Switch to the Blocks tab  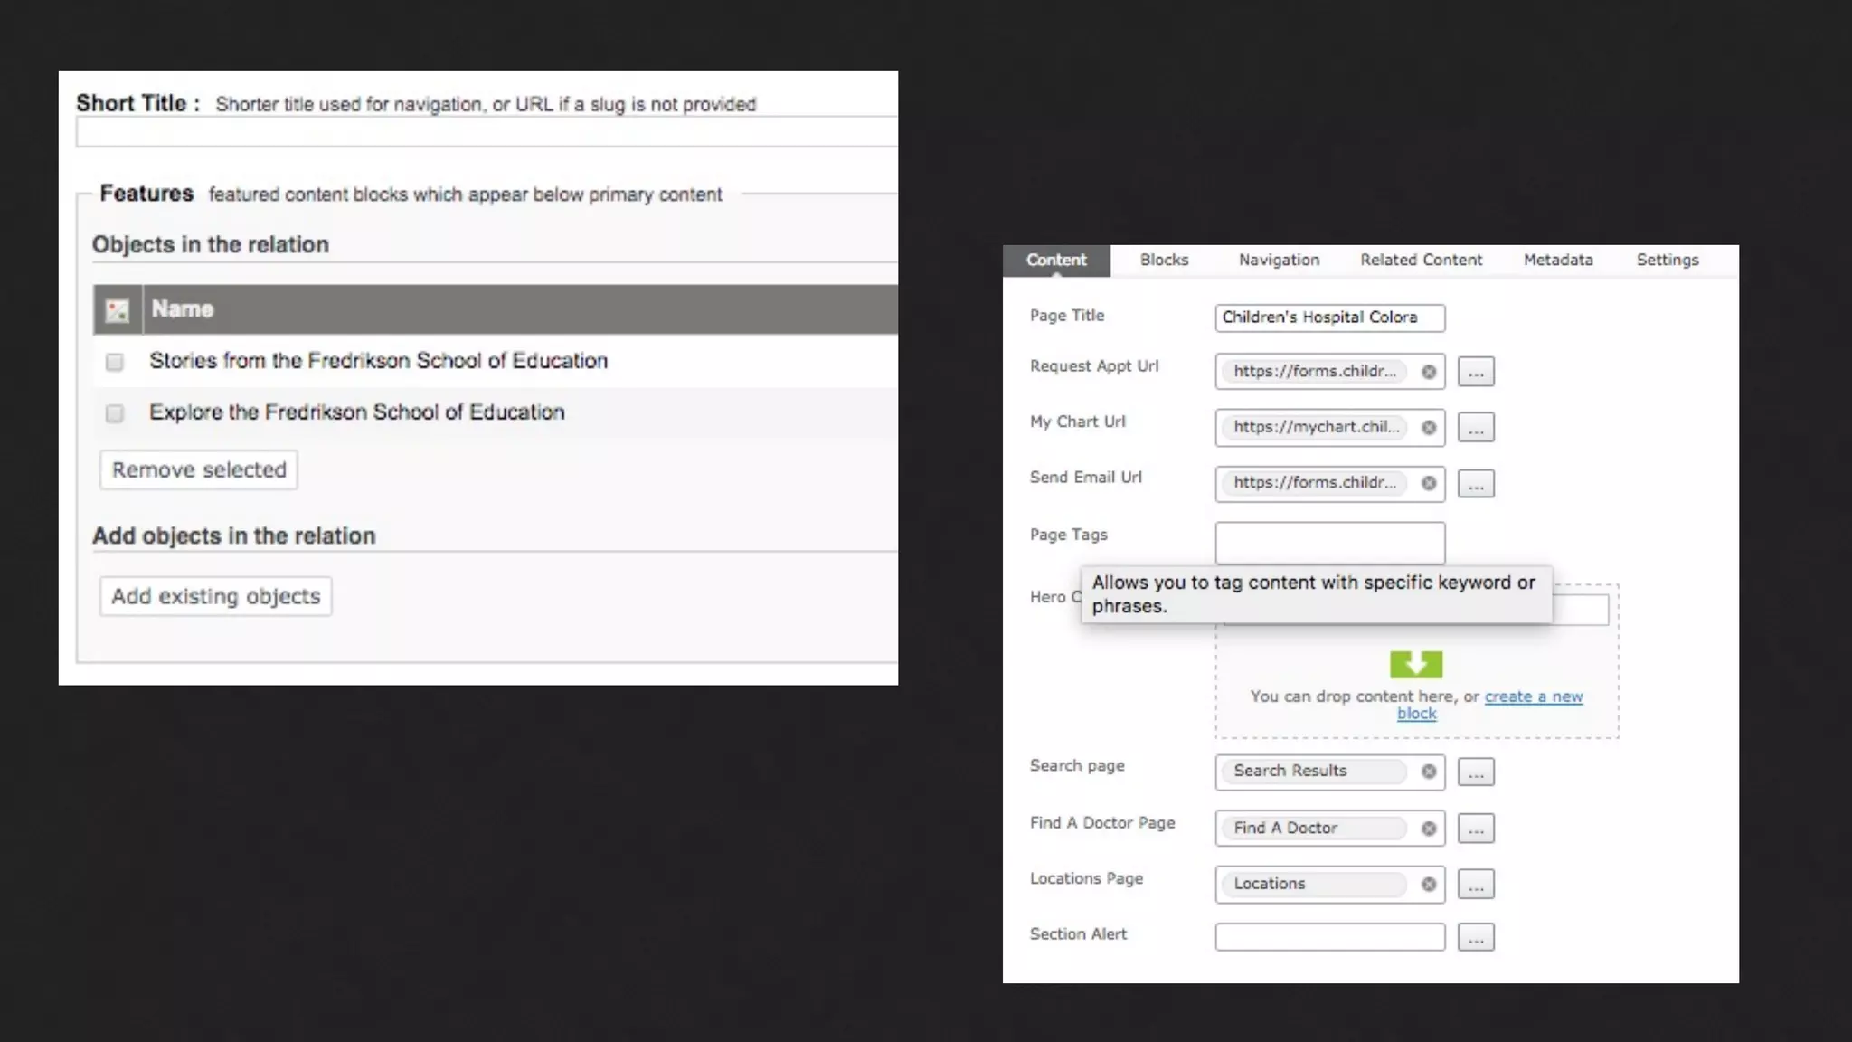point(1164,260)
